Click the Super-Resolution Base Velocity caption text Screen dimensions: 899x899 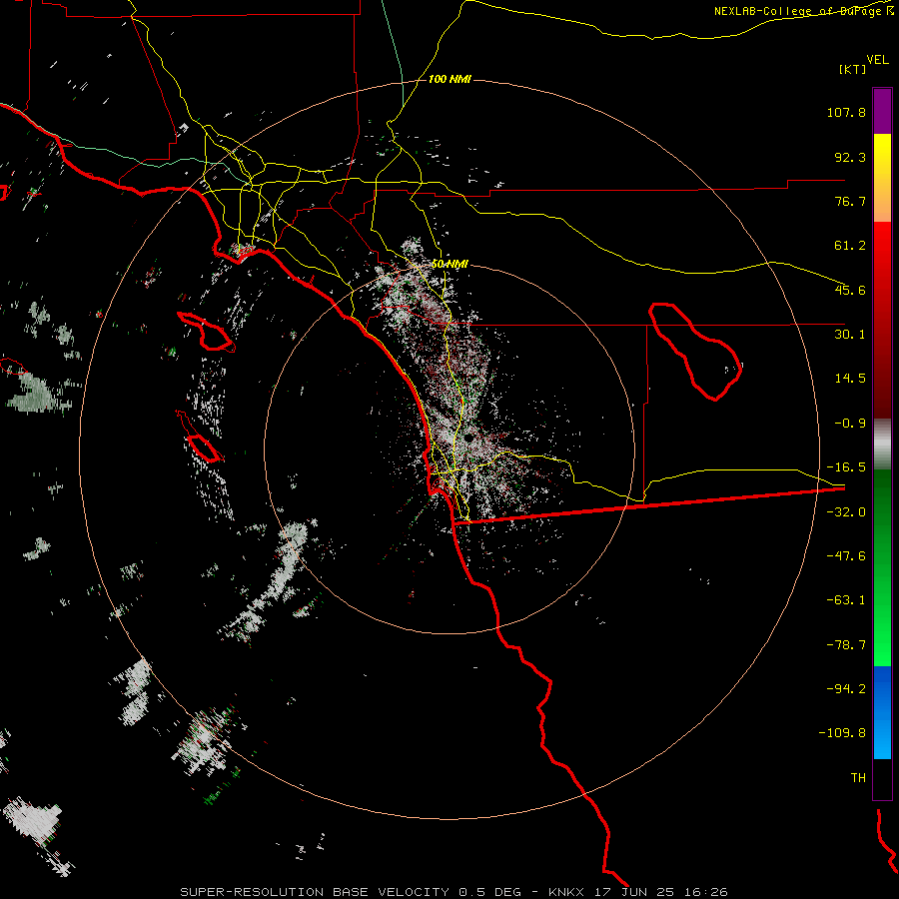[316, 892]
